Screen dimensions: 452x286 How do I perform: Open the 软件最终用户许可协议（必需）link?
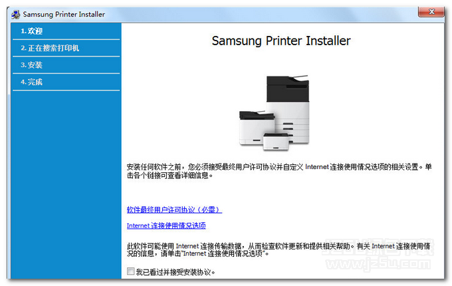point(174,210)
